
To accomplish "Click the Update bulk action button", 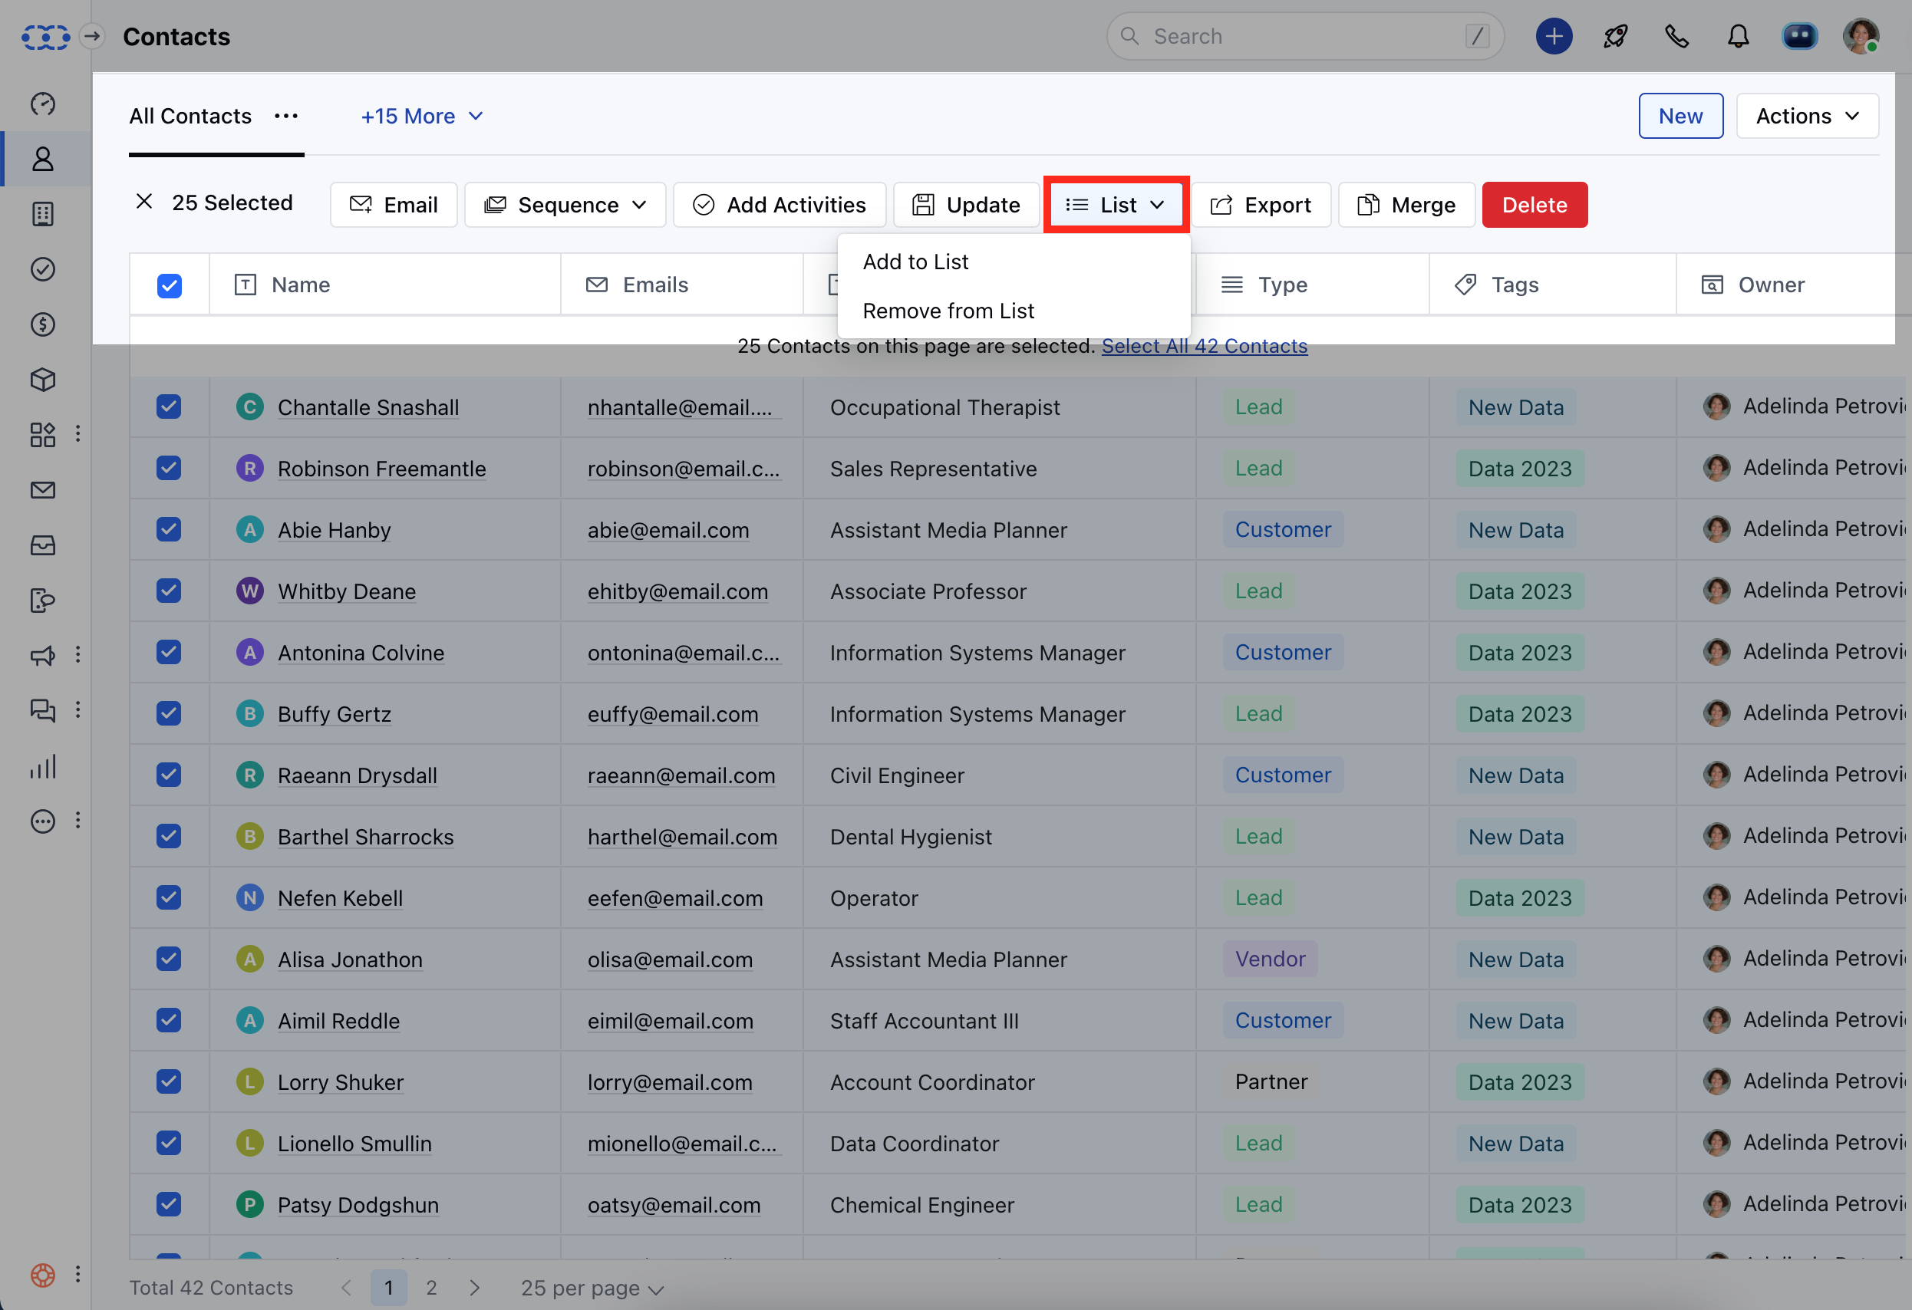I will pos(966,205).
